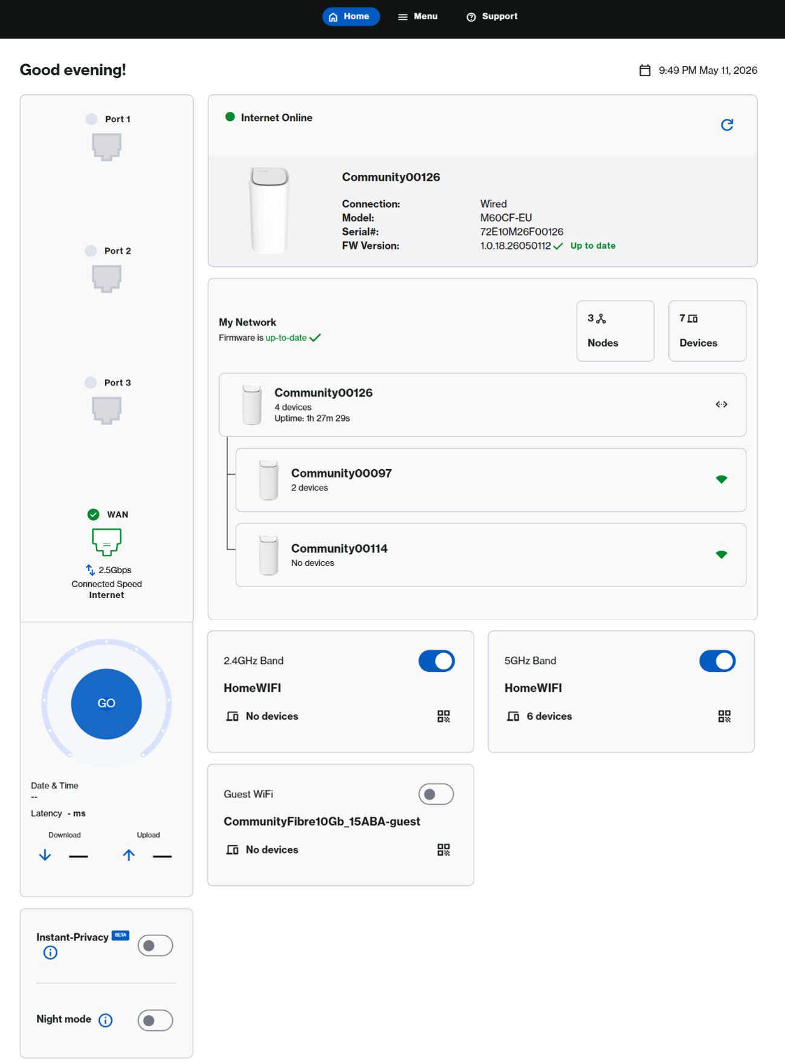Click the speed test upload arrow icon
This screenshot has width=785, height=1063.
[129, 855]
